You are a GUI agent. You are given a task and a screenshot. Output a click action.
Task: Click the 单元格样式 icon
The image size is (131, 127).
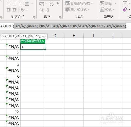point(68,9)
